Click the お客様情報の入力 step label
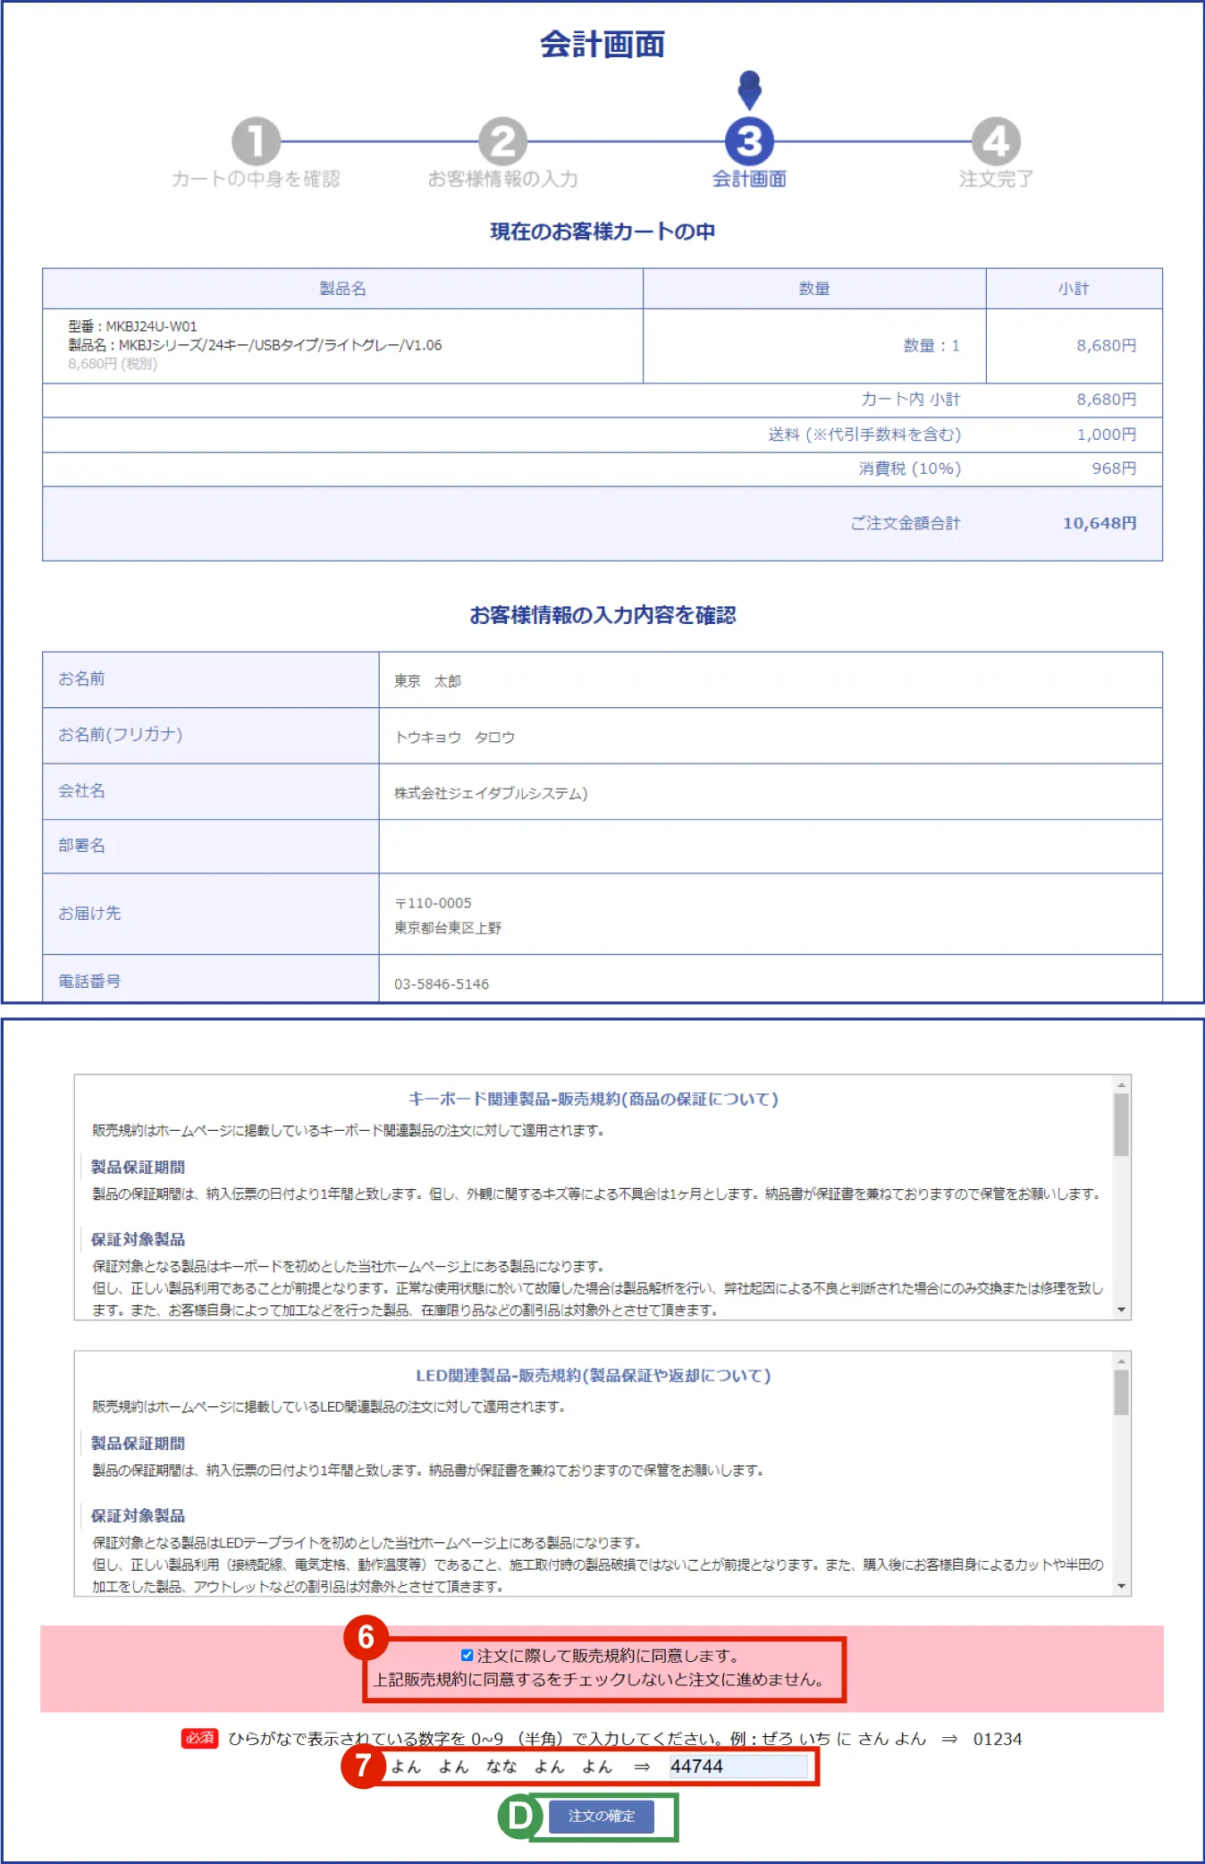This screenshot has height=1864, width=1205. pos(502,179)
